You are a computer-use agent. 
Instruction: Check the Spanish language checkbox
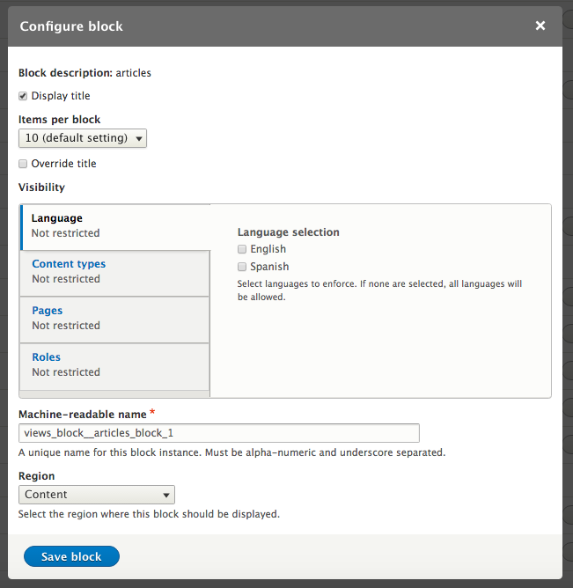pos(242,267)
